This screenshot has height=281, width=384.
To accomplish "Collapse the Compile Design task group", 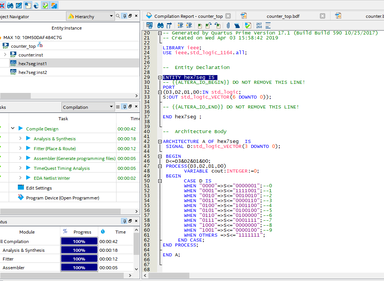I will pyautogui.click(x=13, y=128).
